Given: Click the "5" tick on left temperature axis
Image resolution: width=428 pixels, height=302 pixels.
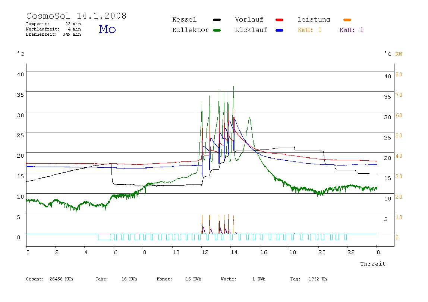Looking at the screenshot, I should click(19, 217).
